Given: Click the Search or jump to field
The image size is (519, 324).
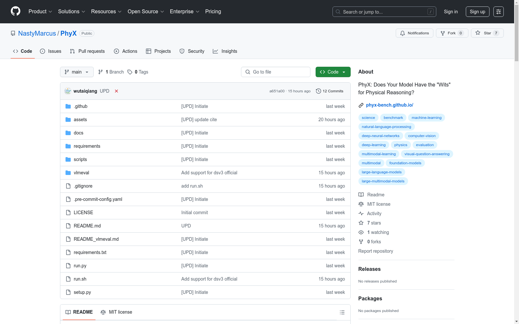Looking at the screenshot, I should point(384,12).
